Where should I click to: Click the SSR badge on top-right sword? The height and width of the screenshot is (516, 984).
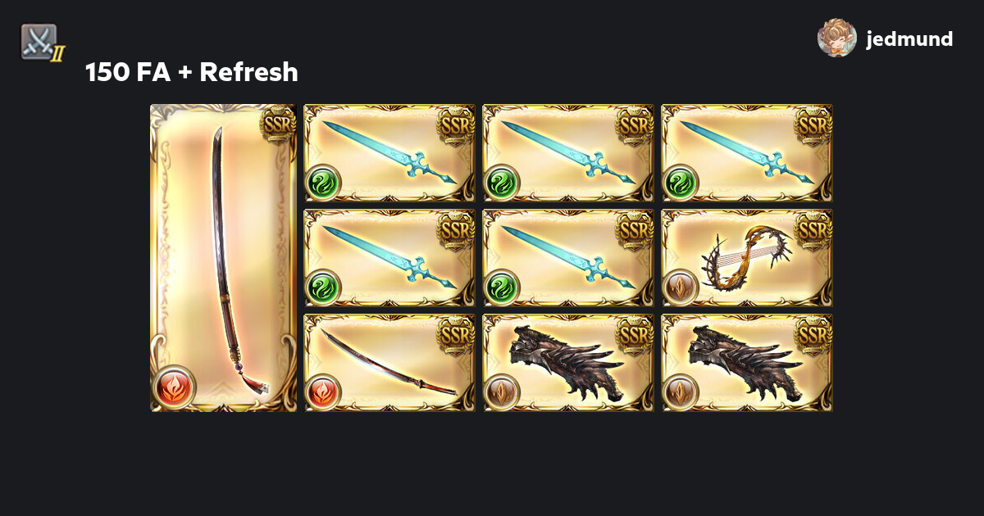(813, 124)
